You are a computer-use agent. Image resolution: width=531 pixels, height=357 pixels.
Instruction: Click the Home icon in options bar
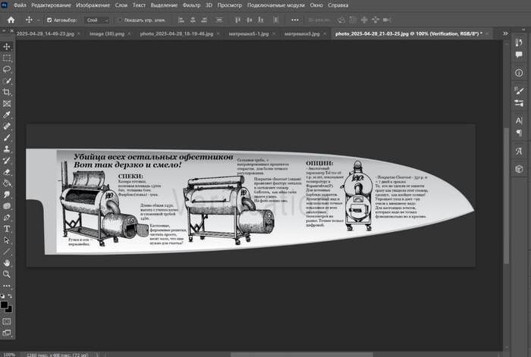[x=11, y=19]
